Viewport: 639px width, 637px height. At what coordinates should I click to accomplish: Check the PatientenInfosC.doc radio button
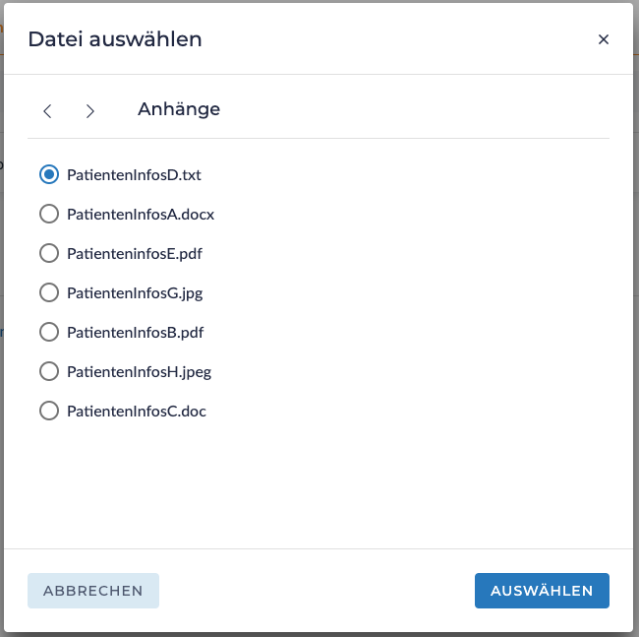49,411
